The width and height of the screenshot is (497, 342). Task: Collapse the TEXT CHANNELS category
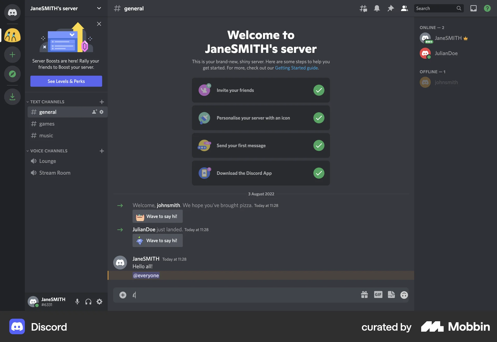pyautogui.click(x=27, y=102)
